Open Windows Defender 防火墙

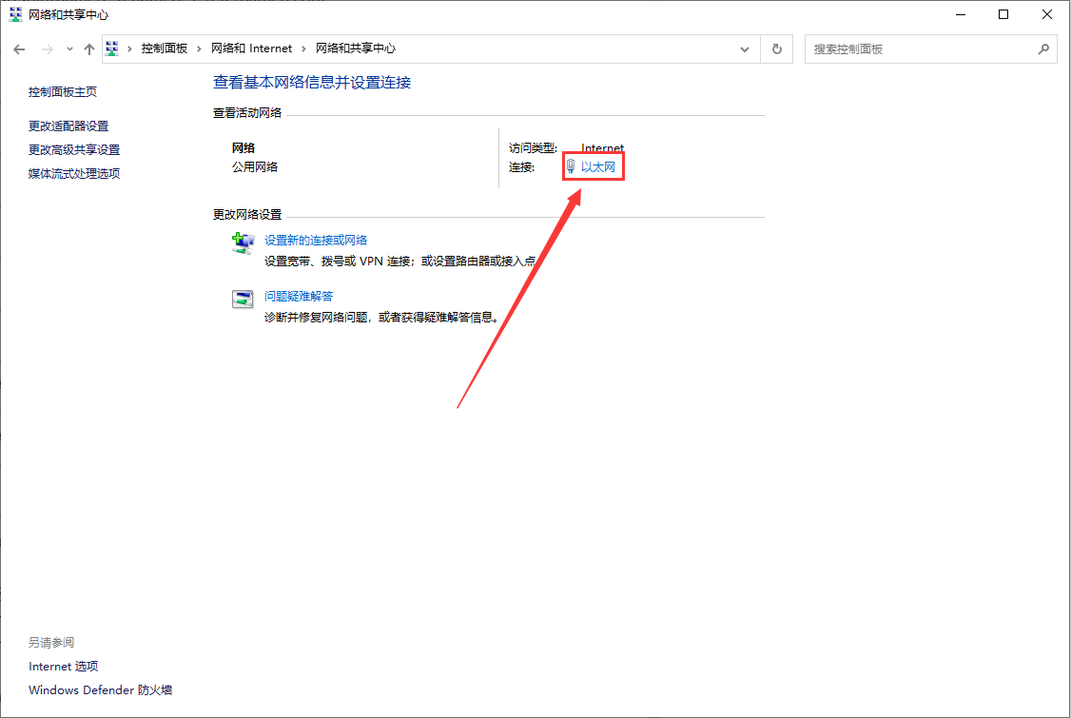tap(101, 690)
